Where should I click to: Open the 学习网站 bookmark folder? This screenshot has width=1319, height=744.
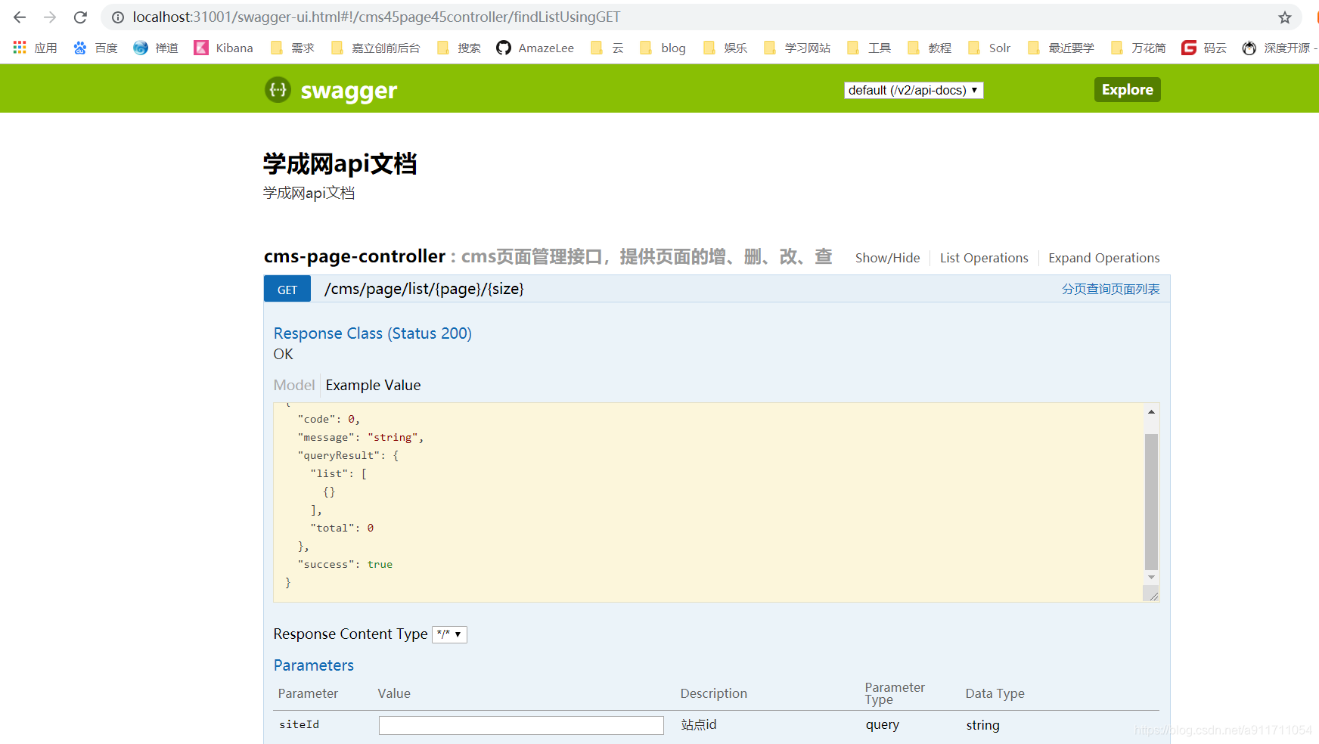pyautogui.click(x=797, y=48)
